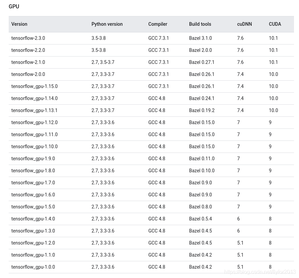Click GCC 4.8 in tensorflow_gpu-1.14.0 row
Image resolution: width=299 pixels, height=278 pixels.
[x=157, y=98]
